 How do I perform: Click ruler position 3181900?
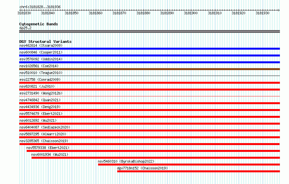click(191, 13)
